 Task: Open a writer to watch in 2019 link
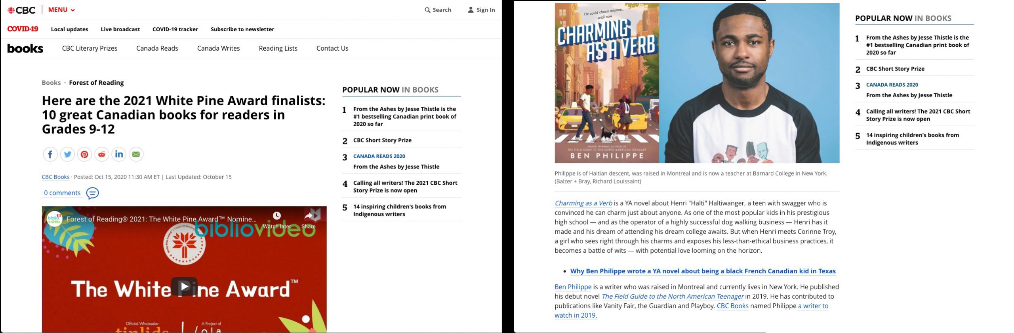[x=691, y=310]
